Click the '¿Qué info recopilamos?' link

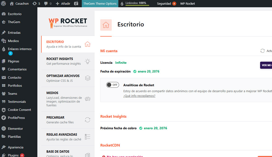(139, 96)
